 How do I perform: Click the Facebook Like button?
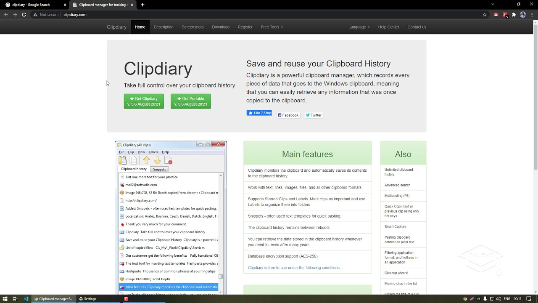259,113
